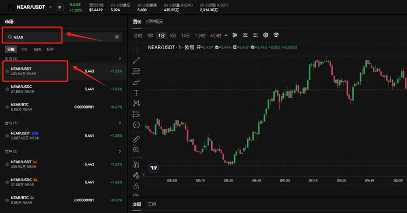The height and width of the screenshot is (213, 407).
Task: Click the NEAR market search field
Action: pyautogui.click(x=56, y=37)
